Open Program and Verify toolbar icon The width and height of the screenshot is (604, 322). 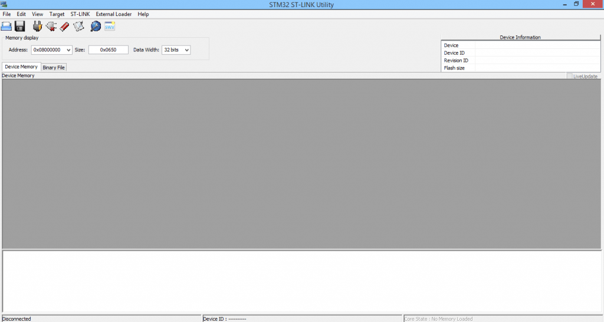tap(78, 26)
